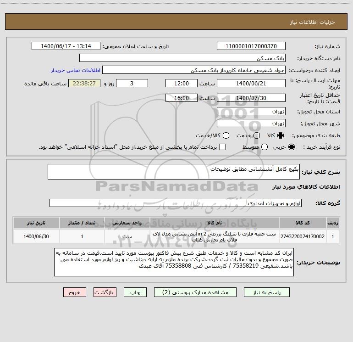The image size is (353, 342).
Task: Click the remaining days field showing 3
Action: coord(132,83)
